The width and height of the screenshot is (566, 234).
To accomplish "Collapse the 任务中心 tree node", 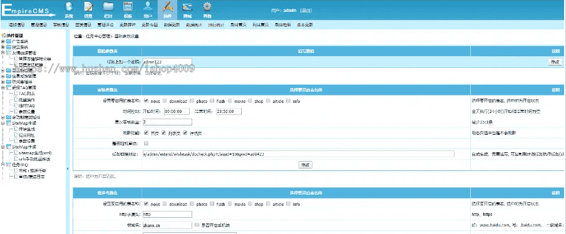I will 3,165.
